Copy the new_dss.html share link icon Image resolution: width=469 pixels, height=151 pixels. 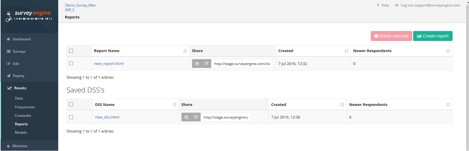click(x=186, y=117)
